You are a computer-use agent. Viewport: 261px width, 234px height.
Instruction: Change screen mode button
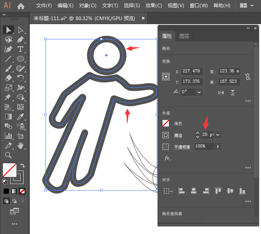point(14,211)
